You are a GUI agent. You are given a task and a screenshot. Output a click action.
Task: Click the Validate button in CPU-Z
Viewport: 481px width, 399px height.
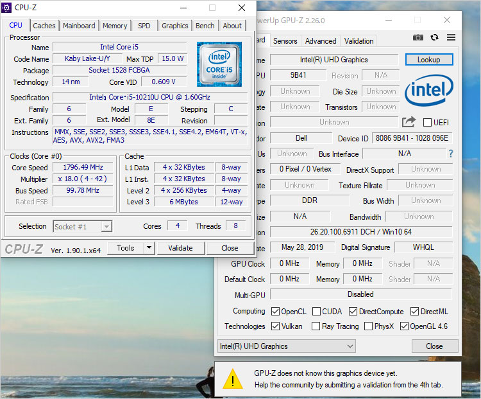(180, 248)
